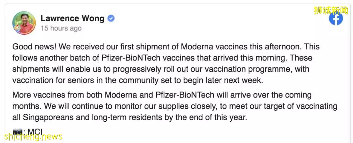Open the '15 hours ago' timestamp link

click(61, 28)
